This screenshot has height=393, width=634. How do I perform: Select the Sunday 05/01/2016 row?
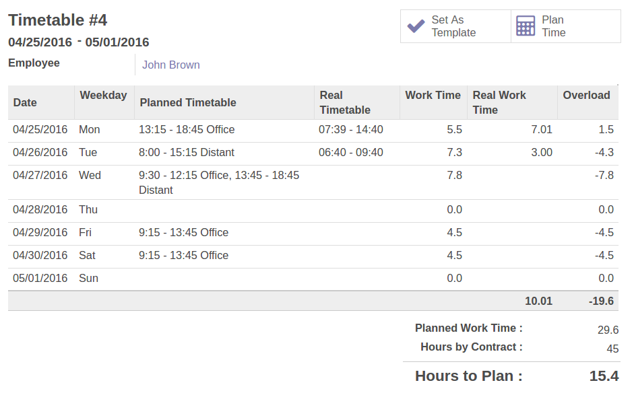tap(40, 279)
